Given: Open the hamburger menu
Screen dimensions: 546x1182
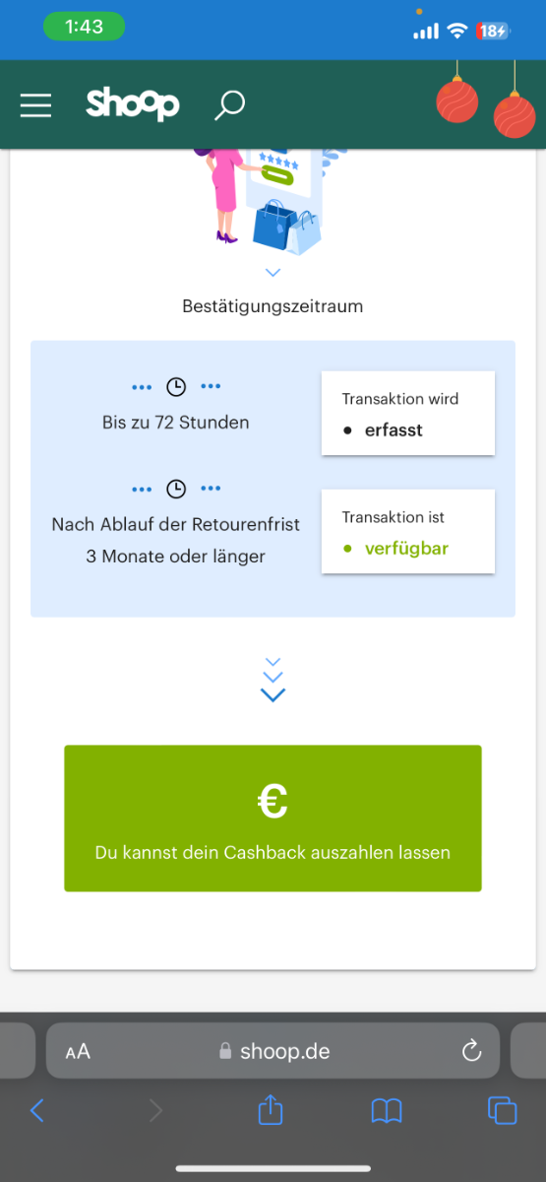Looking at the screenshot, I should (35, 104).
